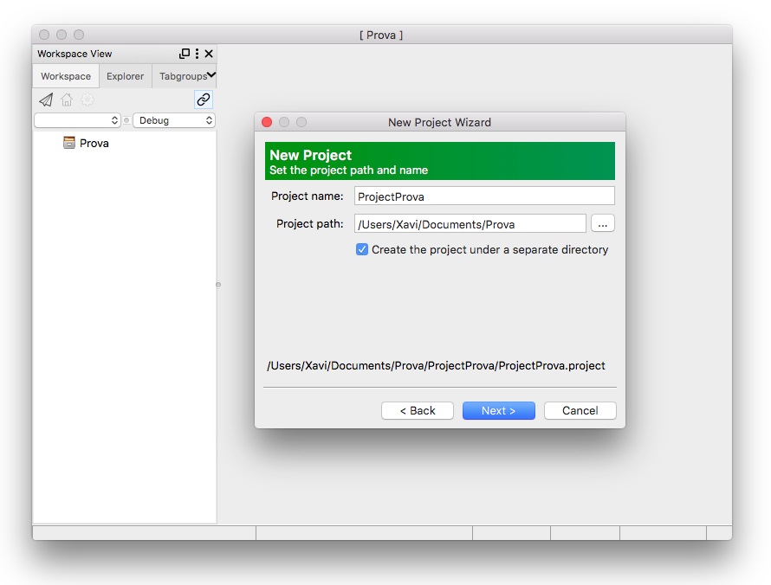Image resolution: width=771 pixels, height=585 pixels.
Task: Close the Workspace View pane
Action: tap(209, 54)
